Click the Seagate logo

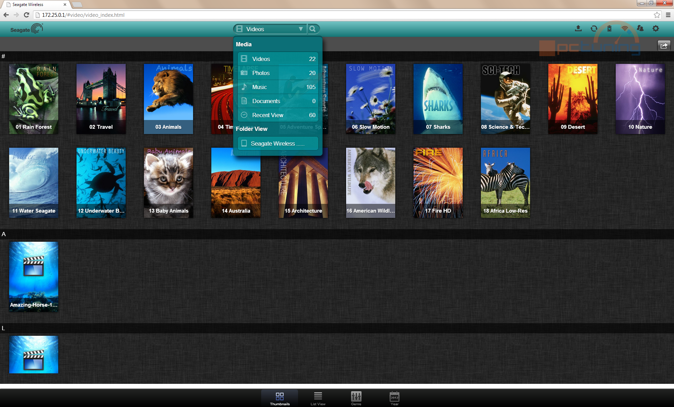point(27,29)
